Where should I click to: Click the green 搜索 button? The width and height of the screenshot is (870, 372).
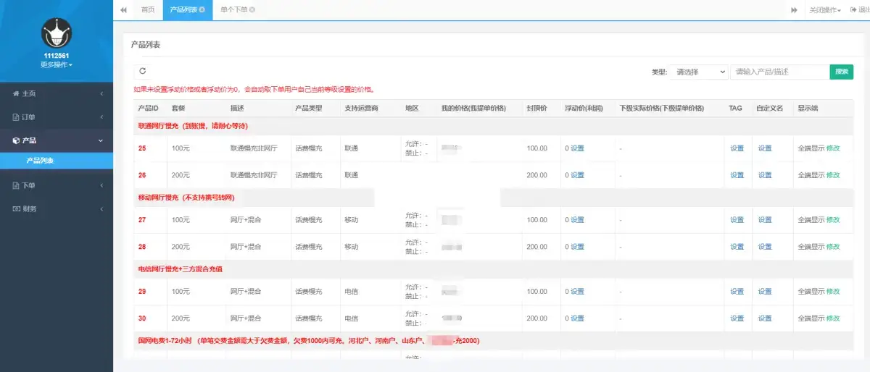(841, 72)
